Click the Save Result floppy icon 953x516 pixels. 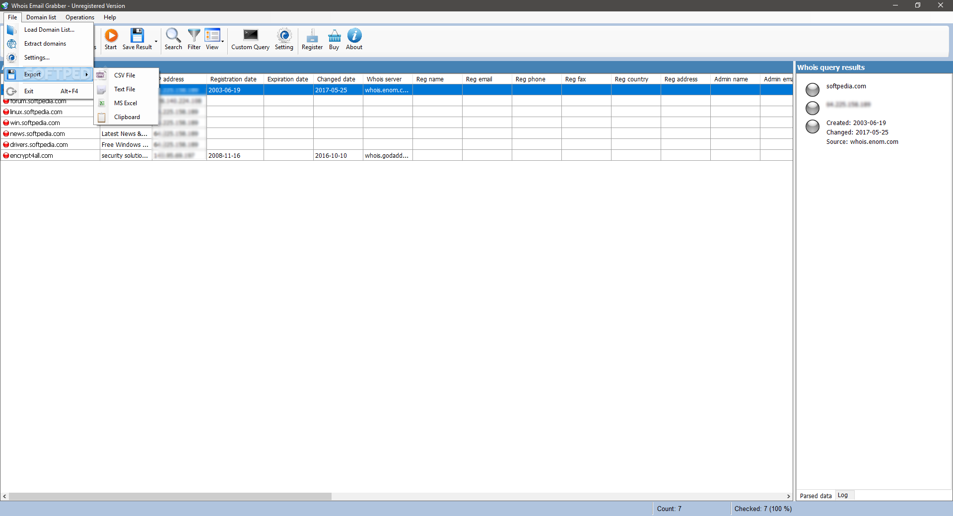click(x=137, y=35)
